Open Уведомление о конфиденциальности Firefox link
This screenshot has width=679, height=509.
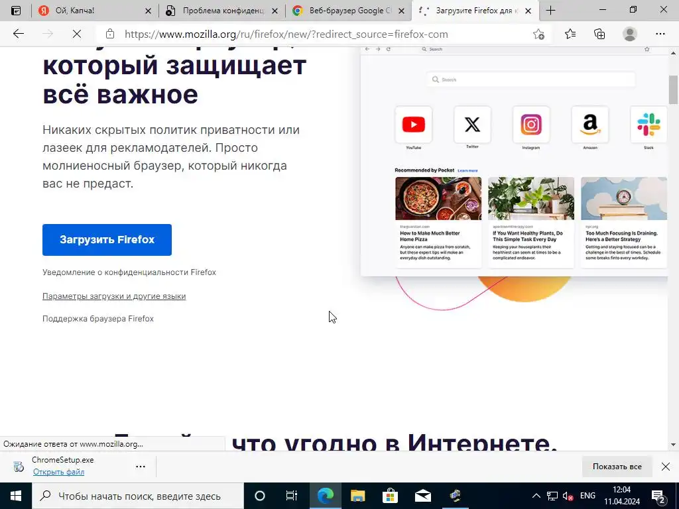coord(129,272)
